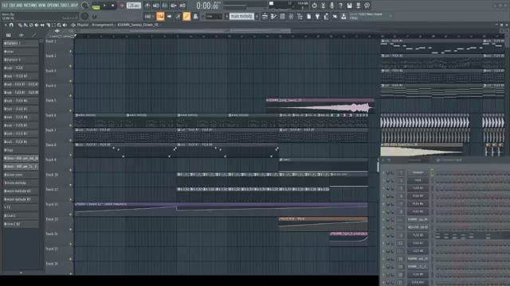Click the record button in transport
Image resolution: width=510 pixels, height=286 pixels.
[x=122, y=6]
